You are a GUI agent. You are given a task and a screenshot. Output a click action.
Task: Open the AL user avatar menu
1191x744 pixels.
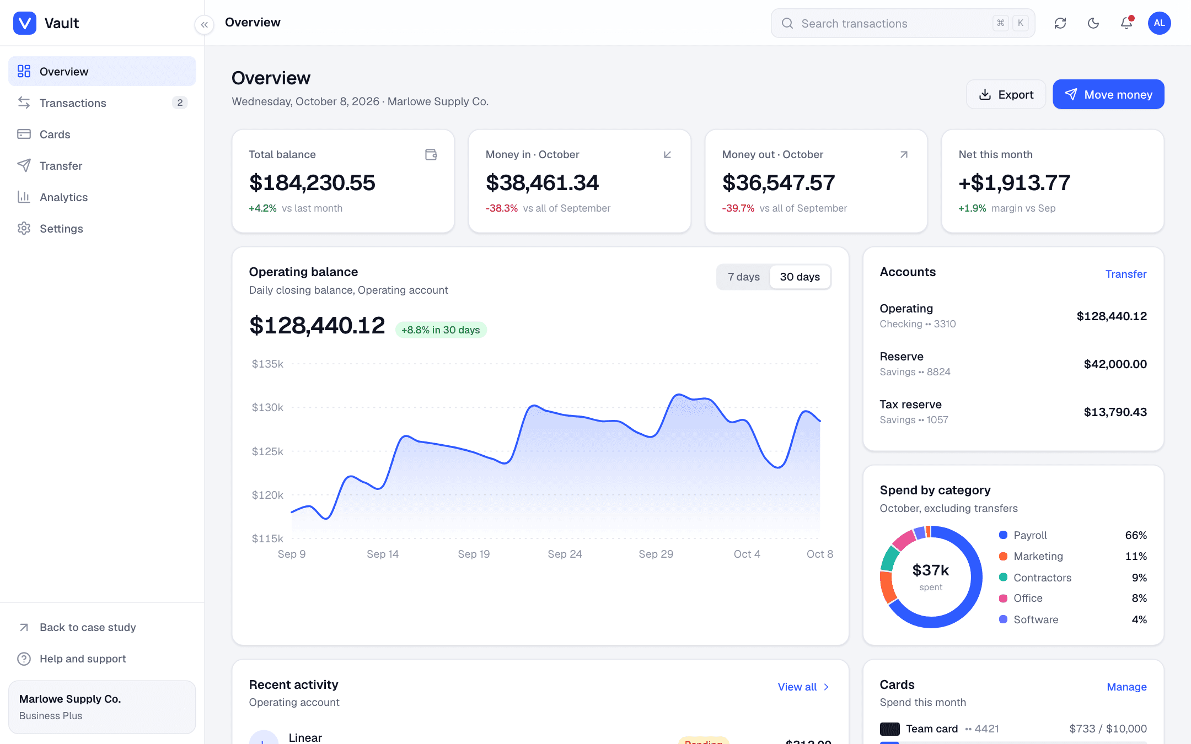point(1160,23)
